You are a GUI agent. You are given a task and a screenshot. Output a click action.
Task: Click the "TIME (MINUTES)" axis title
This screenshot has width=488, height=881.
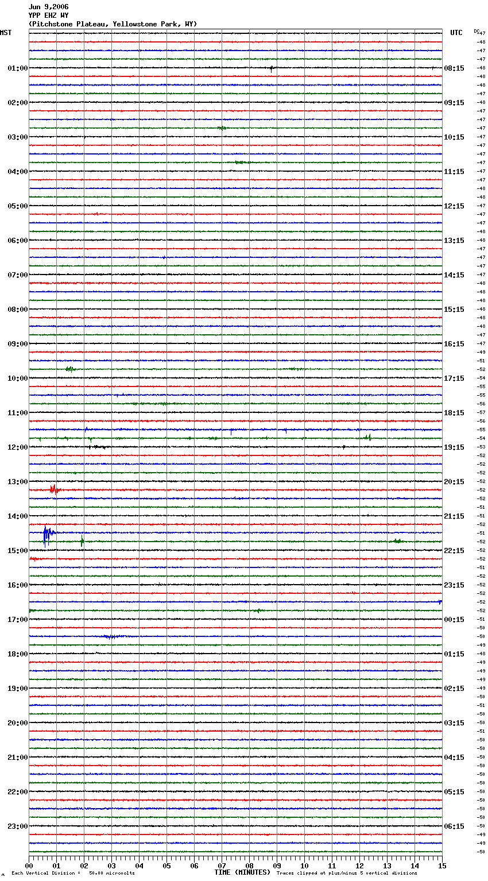[x=242, y=872]
